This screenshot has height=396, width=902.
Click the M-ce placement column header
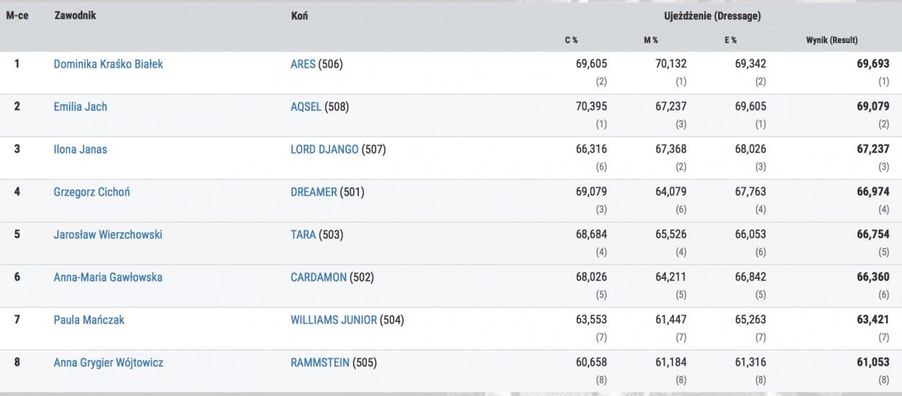click(x=17, y=15)
